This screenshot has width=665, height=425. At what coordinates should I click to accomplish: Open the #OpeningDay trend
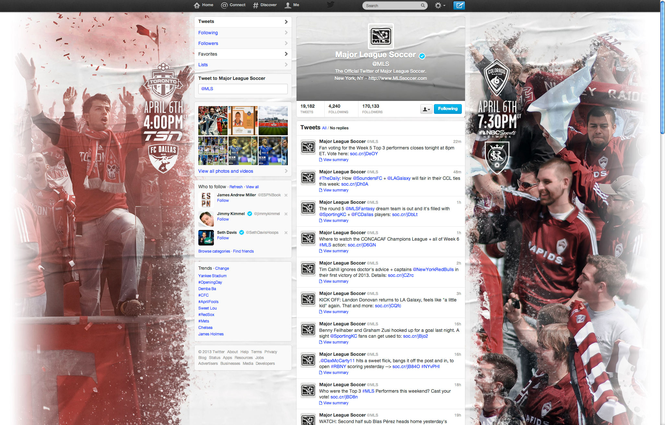(x=210, y=282)
